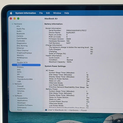Image resolution: width=123 pixels, height=123 pixels.
Task: Click the System Power Settings heading
Action: [55, 66]
